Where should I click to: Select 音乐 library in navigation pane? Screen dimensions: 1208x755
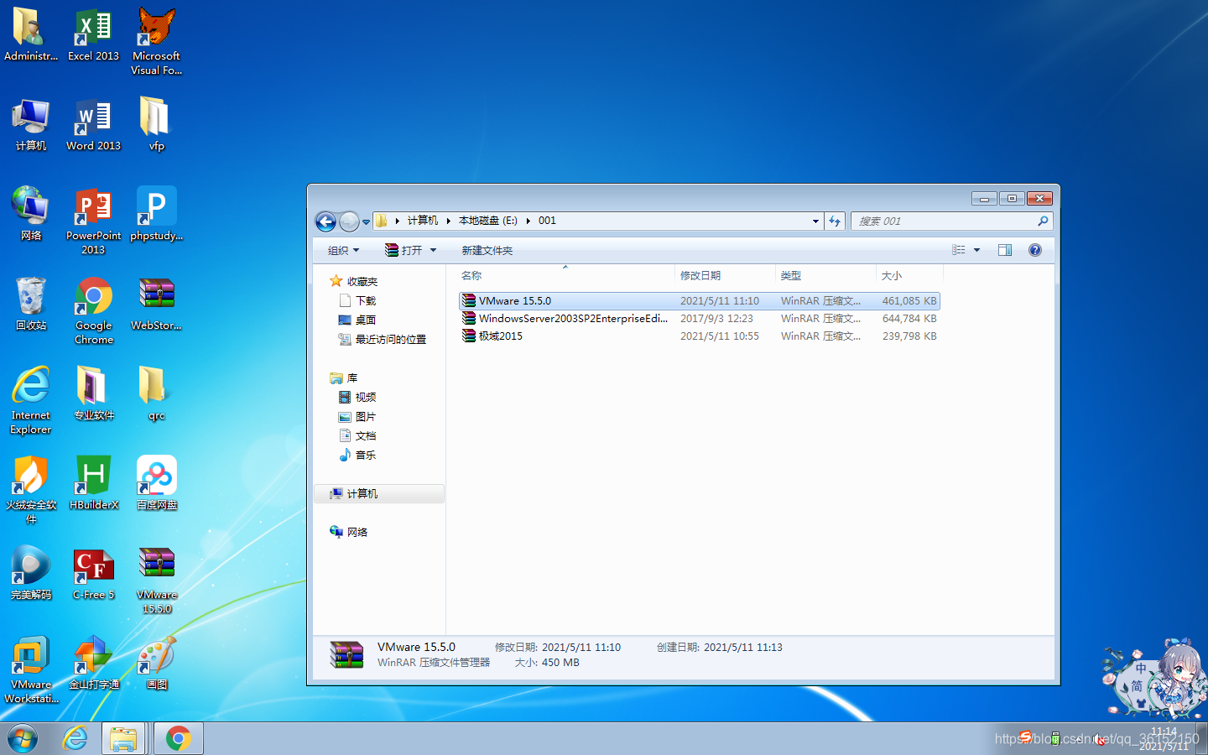(357, 455)
